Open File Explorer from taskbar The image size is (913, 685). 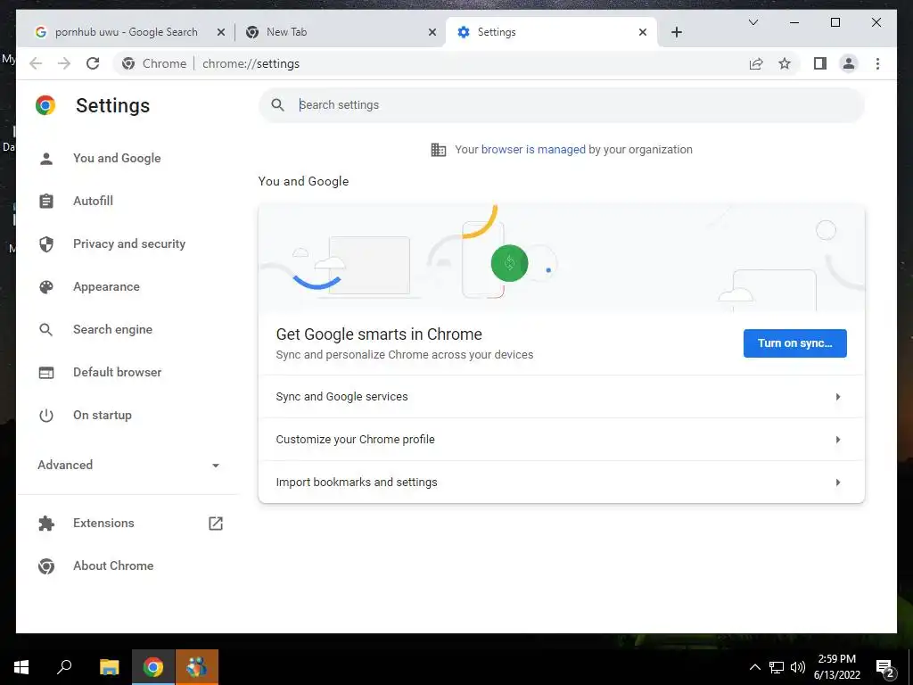pyautogui.click(x=109, y=667)
